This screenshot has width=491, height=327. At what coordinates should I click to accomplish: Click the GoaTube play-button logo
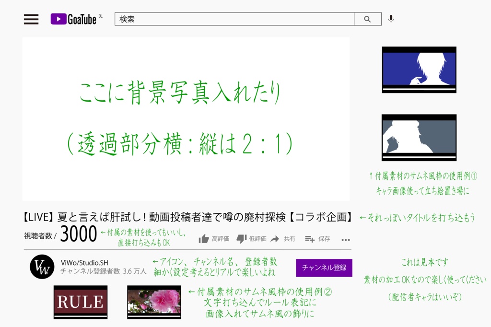[x=58, y=19]
